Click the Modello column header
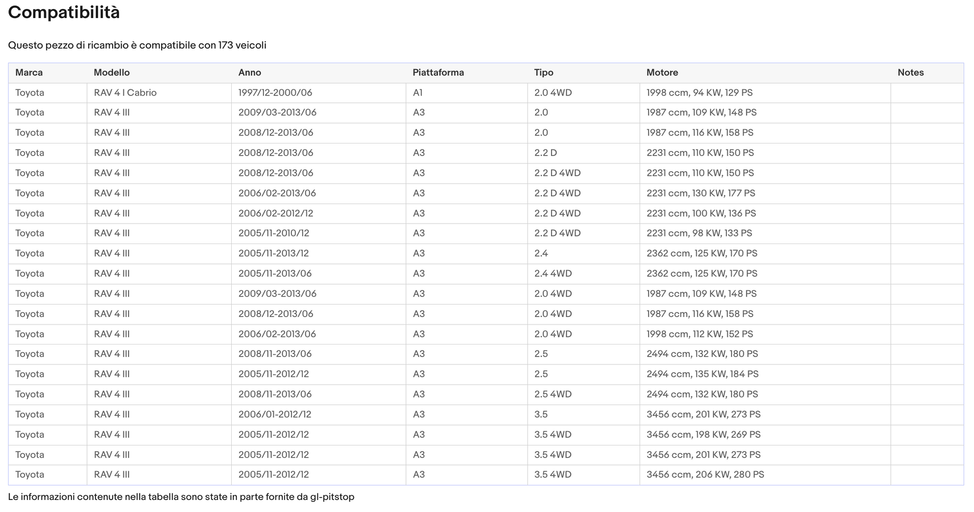The width and height of the screenshot is (974, 512). (x=159, y=73)
